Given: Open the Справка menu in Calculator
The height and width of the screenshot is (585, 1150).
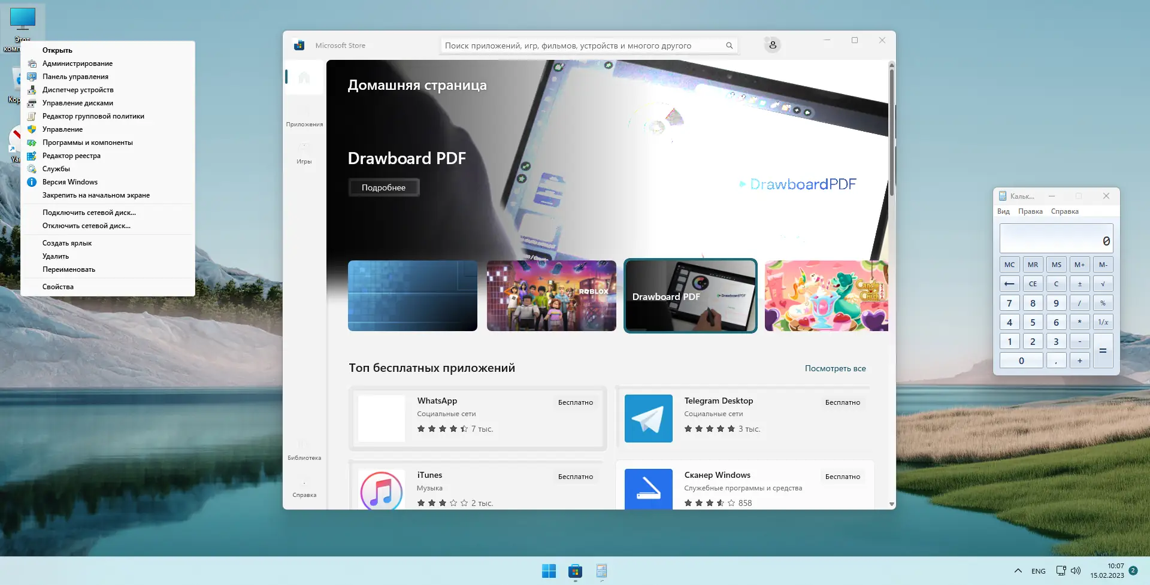Looking at the screenshot, I should coord(1064,211).
